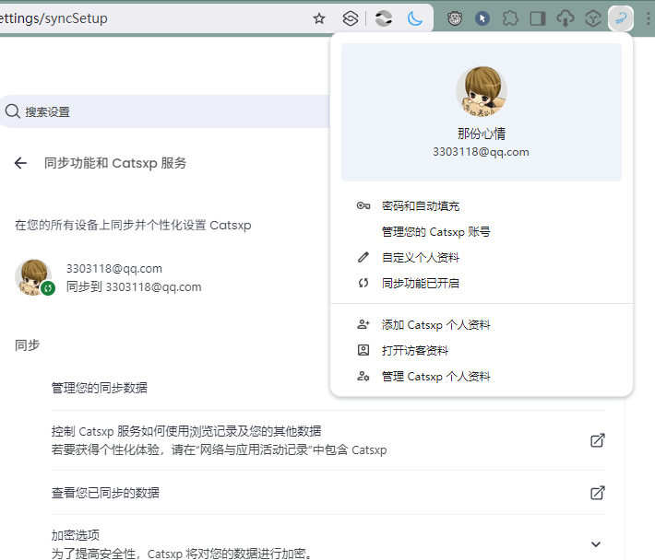Go back with the arrow next to 同步功能和 Catsxp 服务
The height and width of the screenshot is (560, 655).
coord(20,163)
